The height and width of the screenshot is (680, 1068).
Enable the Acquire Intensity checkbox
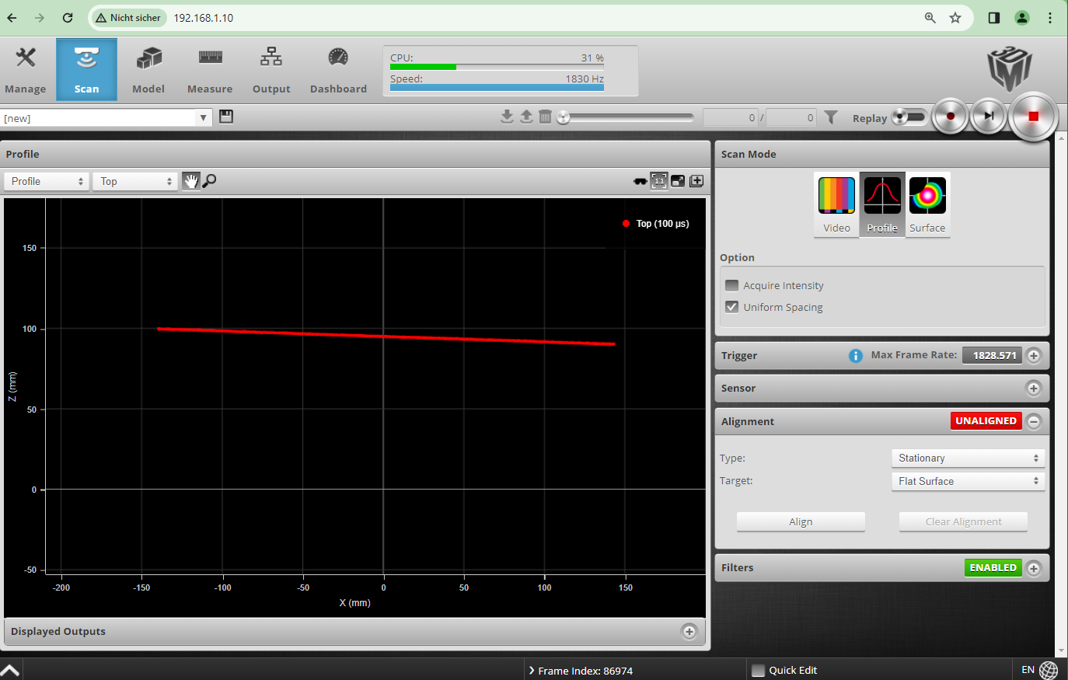click(731, 285)
